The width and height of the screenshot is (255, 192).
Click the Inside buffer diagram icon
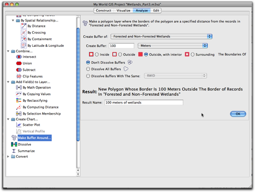(91, 54)
